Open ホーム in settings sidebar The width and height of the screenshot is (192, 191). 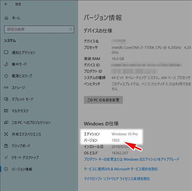16,18
